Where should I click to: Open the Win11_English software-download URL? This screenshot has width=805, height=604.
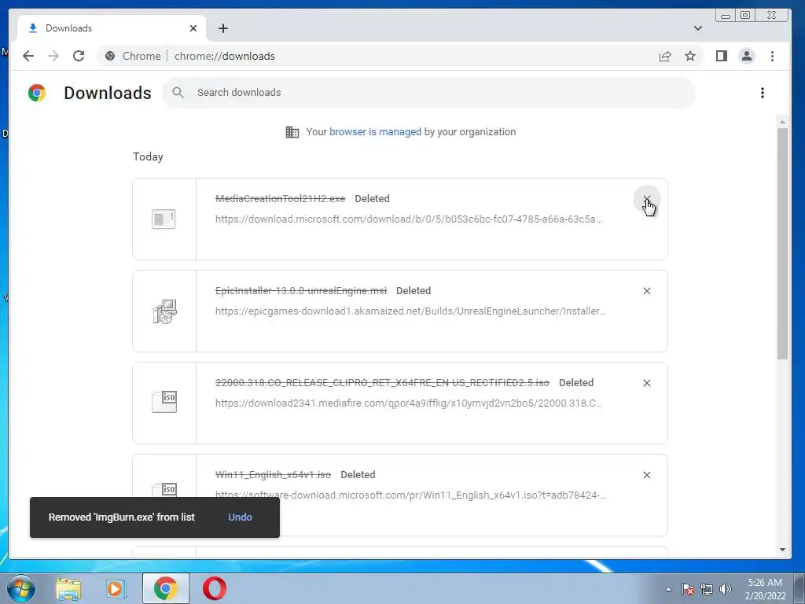pyautogui.click(x=410, y=495)
